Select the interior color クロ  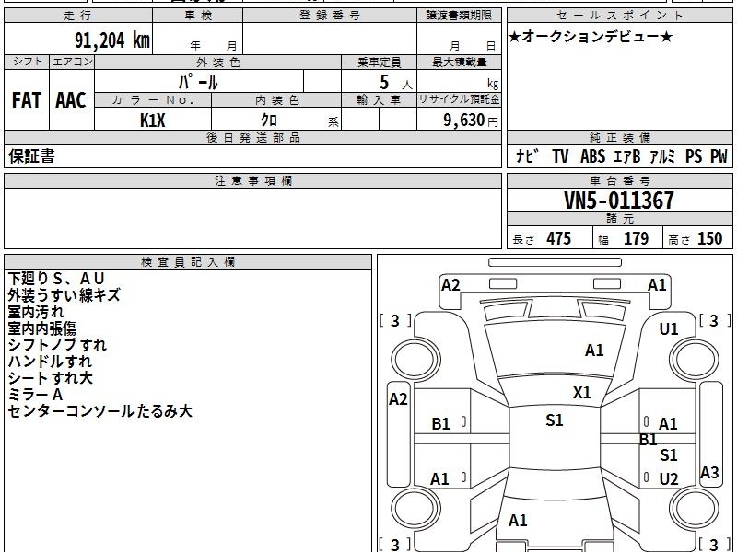[269, 121]
